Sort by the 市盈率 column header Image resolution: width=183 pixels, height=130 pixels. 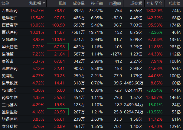pos(115,3)
